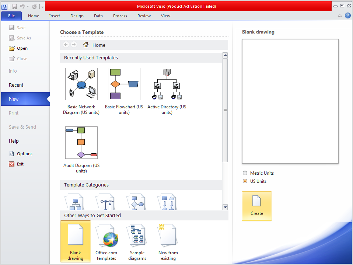Open Options from the backstage sidebar
353x265 pixels.
[x=21, y=154]
